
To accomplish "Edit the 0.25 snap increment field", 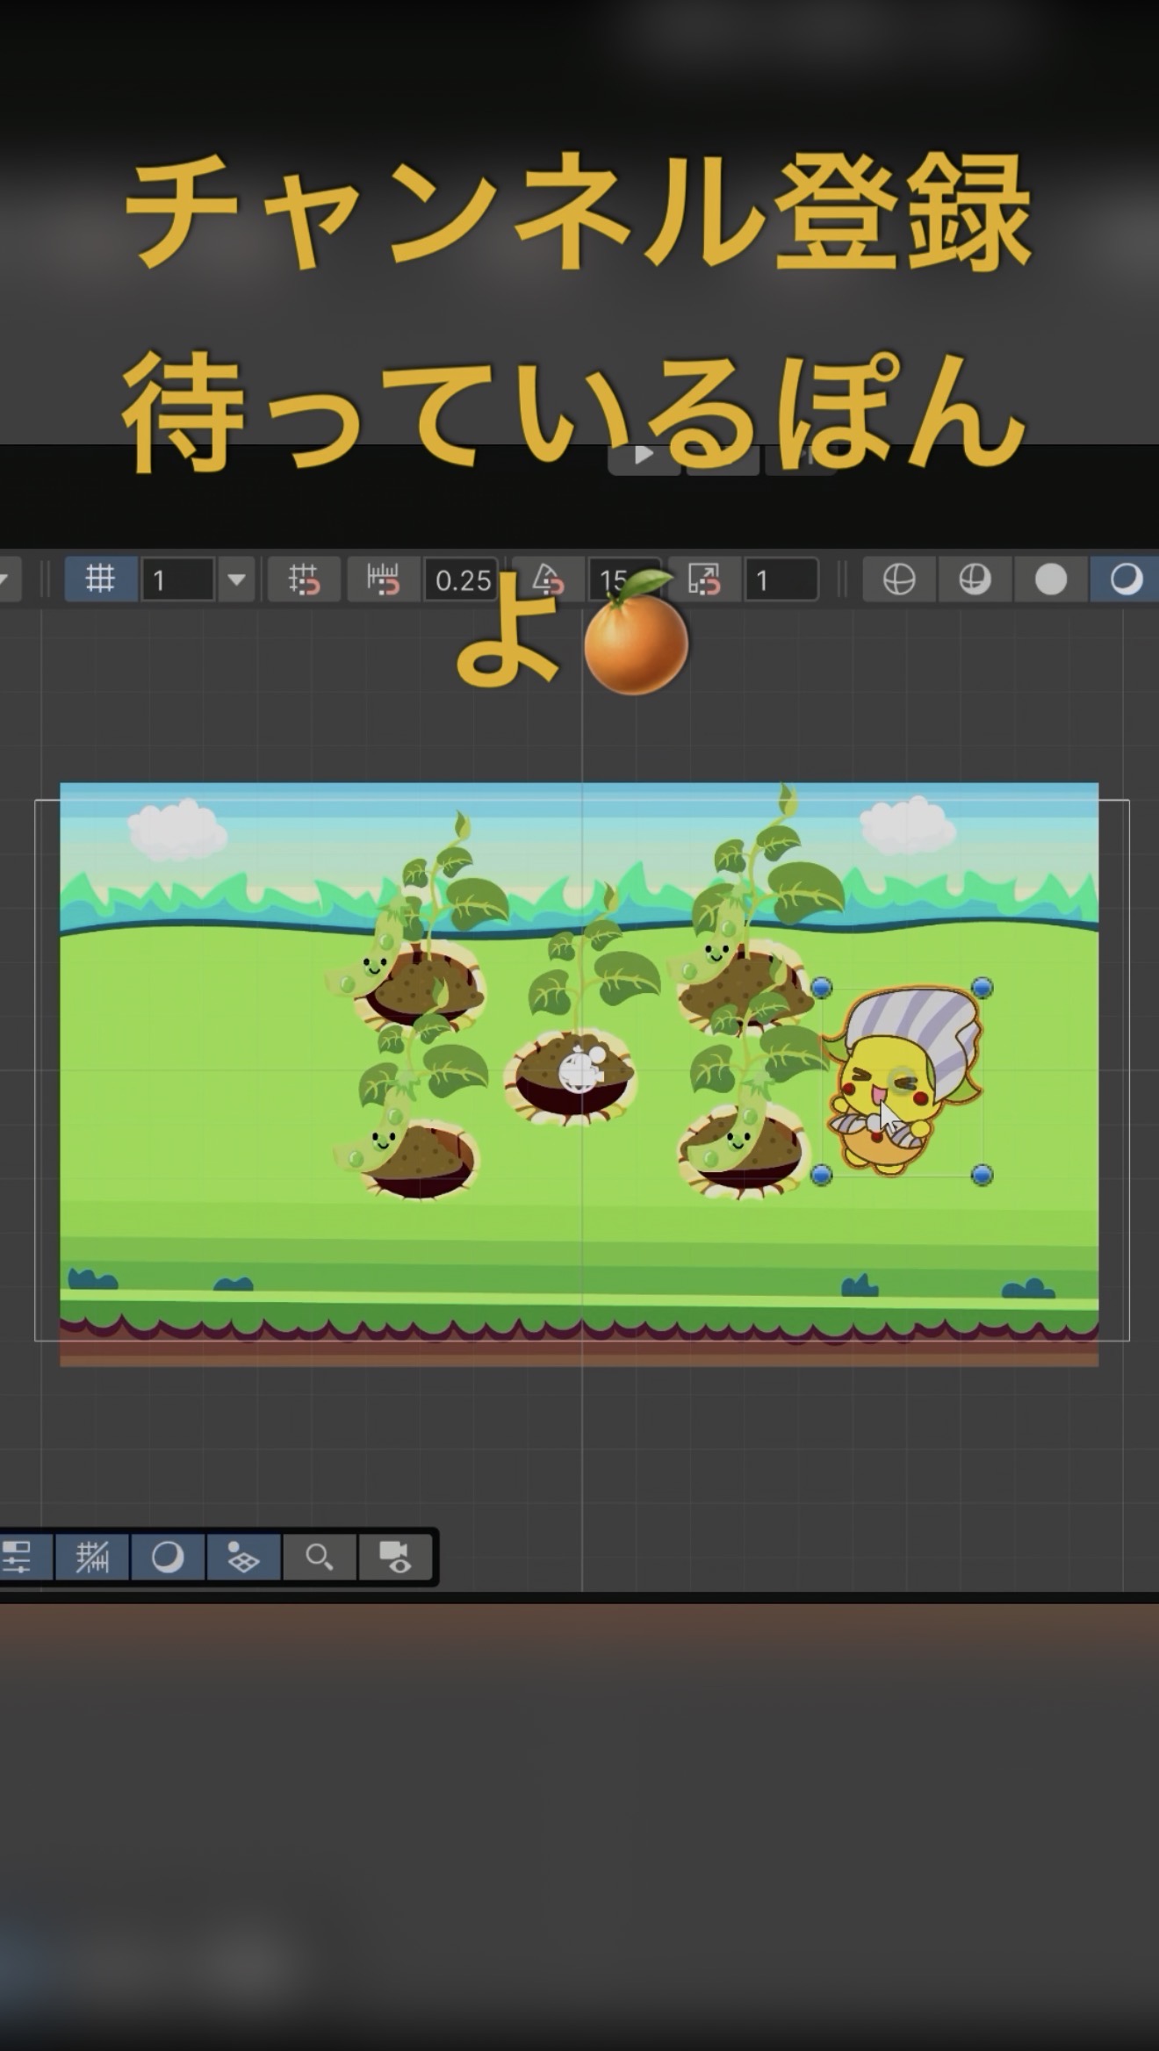I will pos(462,579).
